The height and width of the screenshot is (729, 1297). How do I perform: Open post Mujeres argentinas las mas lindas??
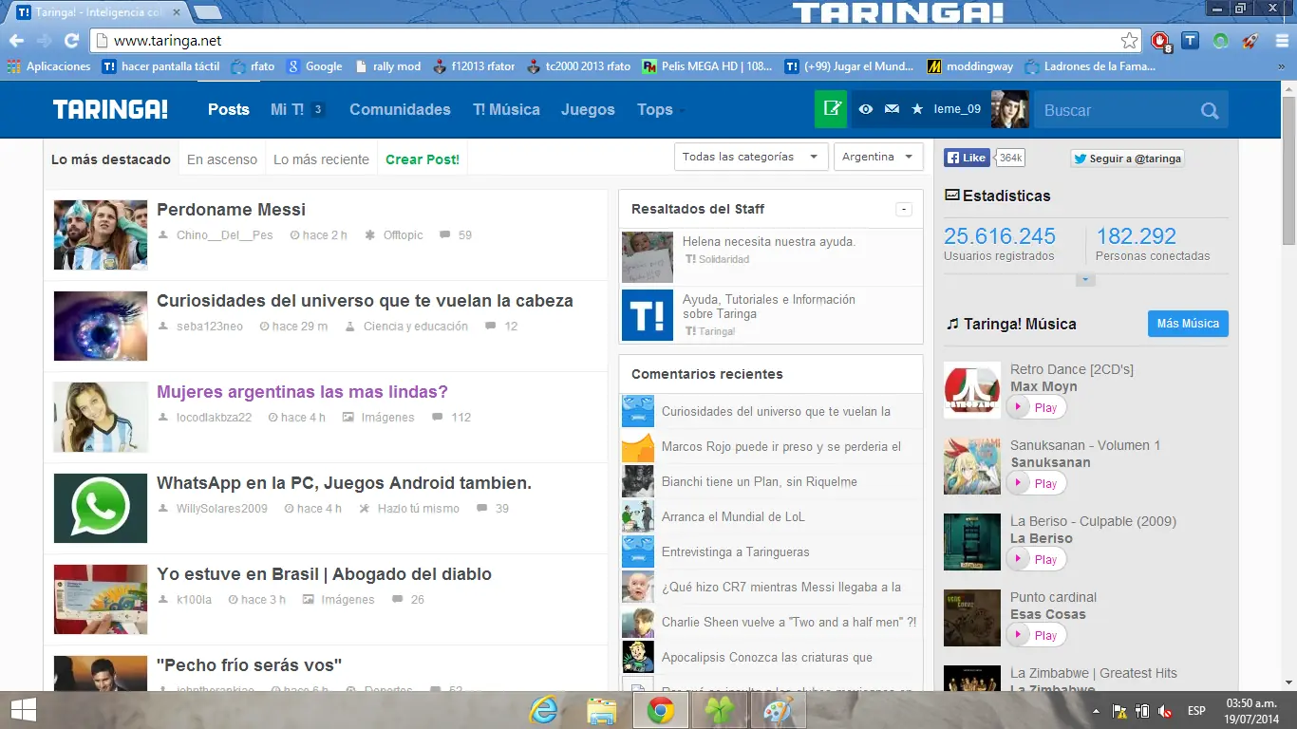coord(302,392)
